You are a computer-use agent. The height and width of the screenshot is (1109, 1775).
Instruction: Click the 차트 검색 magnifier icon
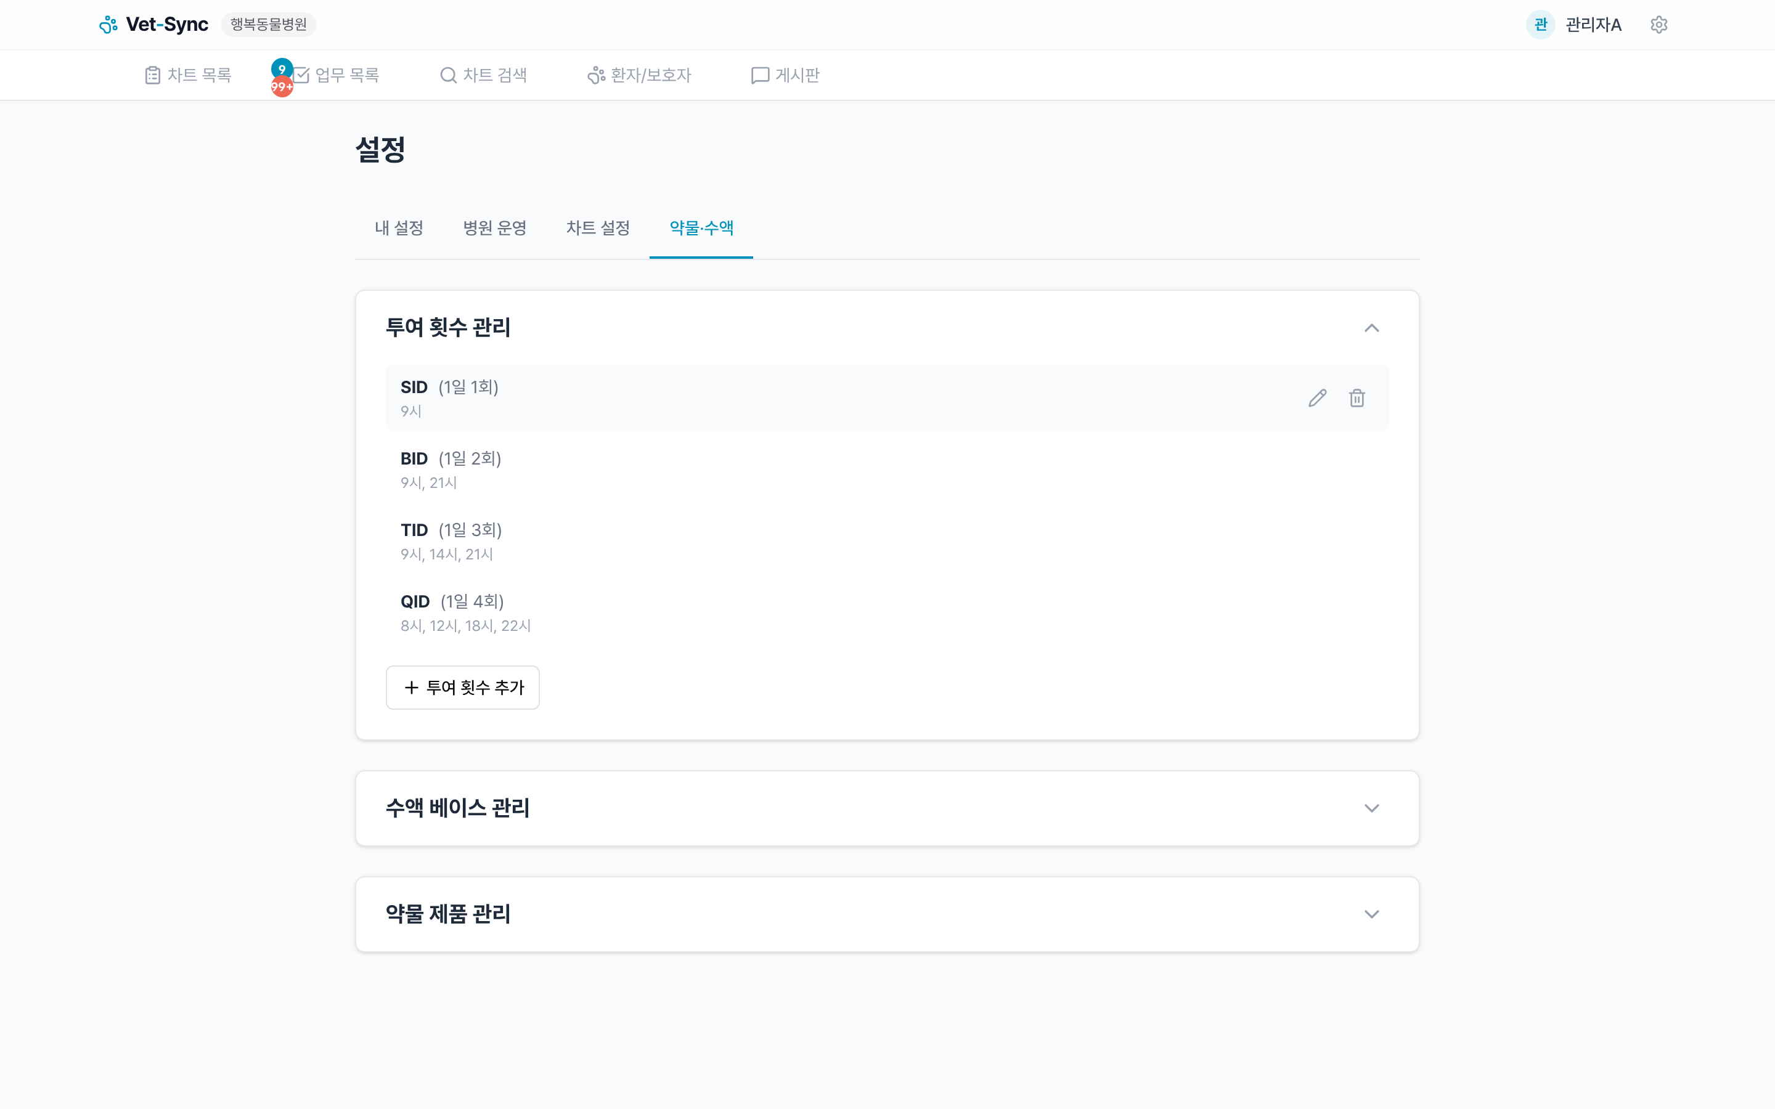point(447,75)
